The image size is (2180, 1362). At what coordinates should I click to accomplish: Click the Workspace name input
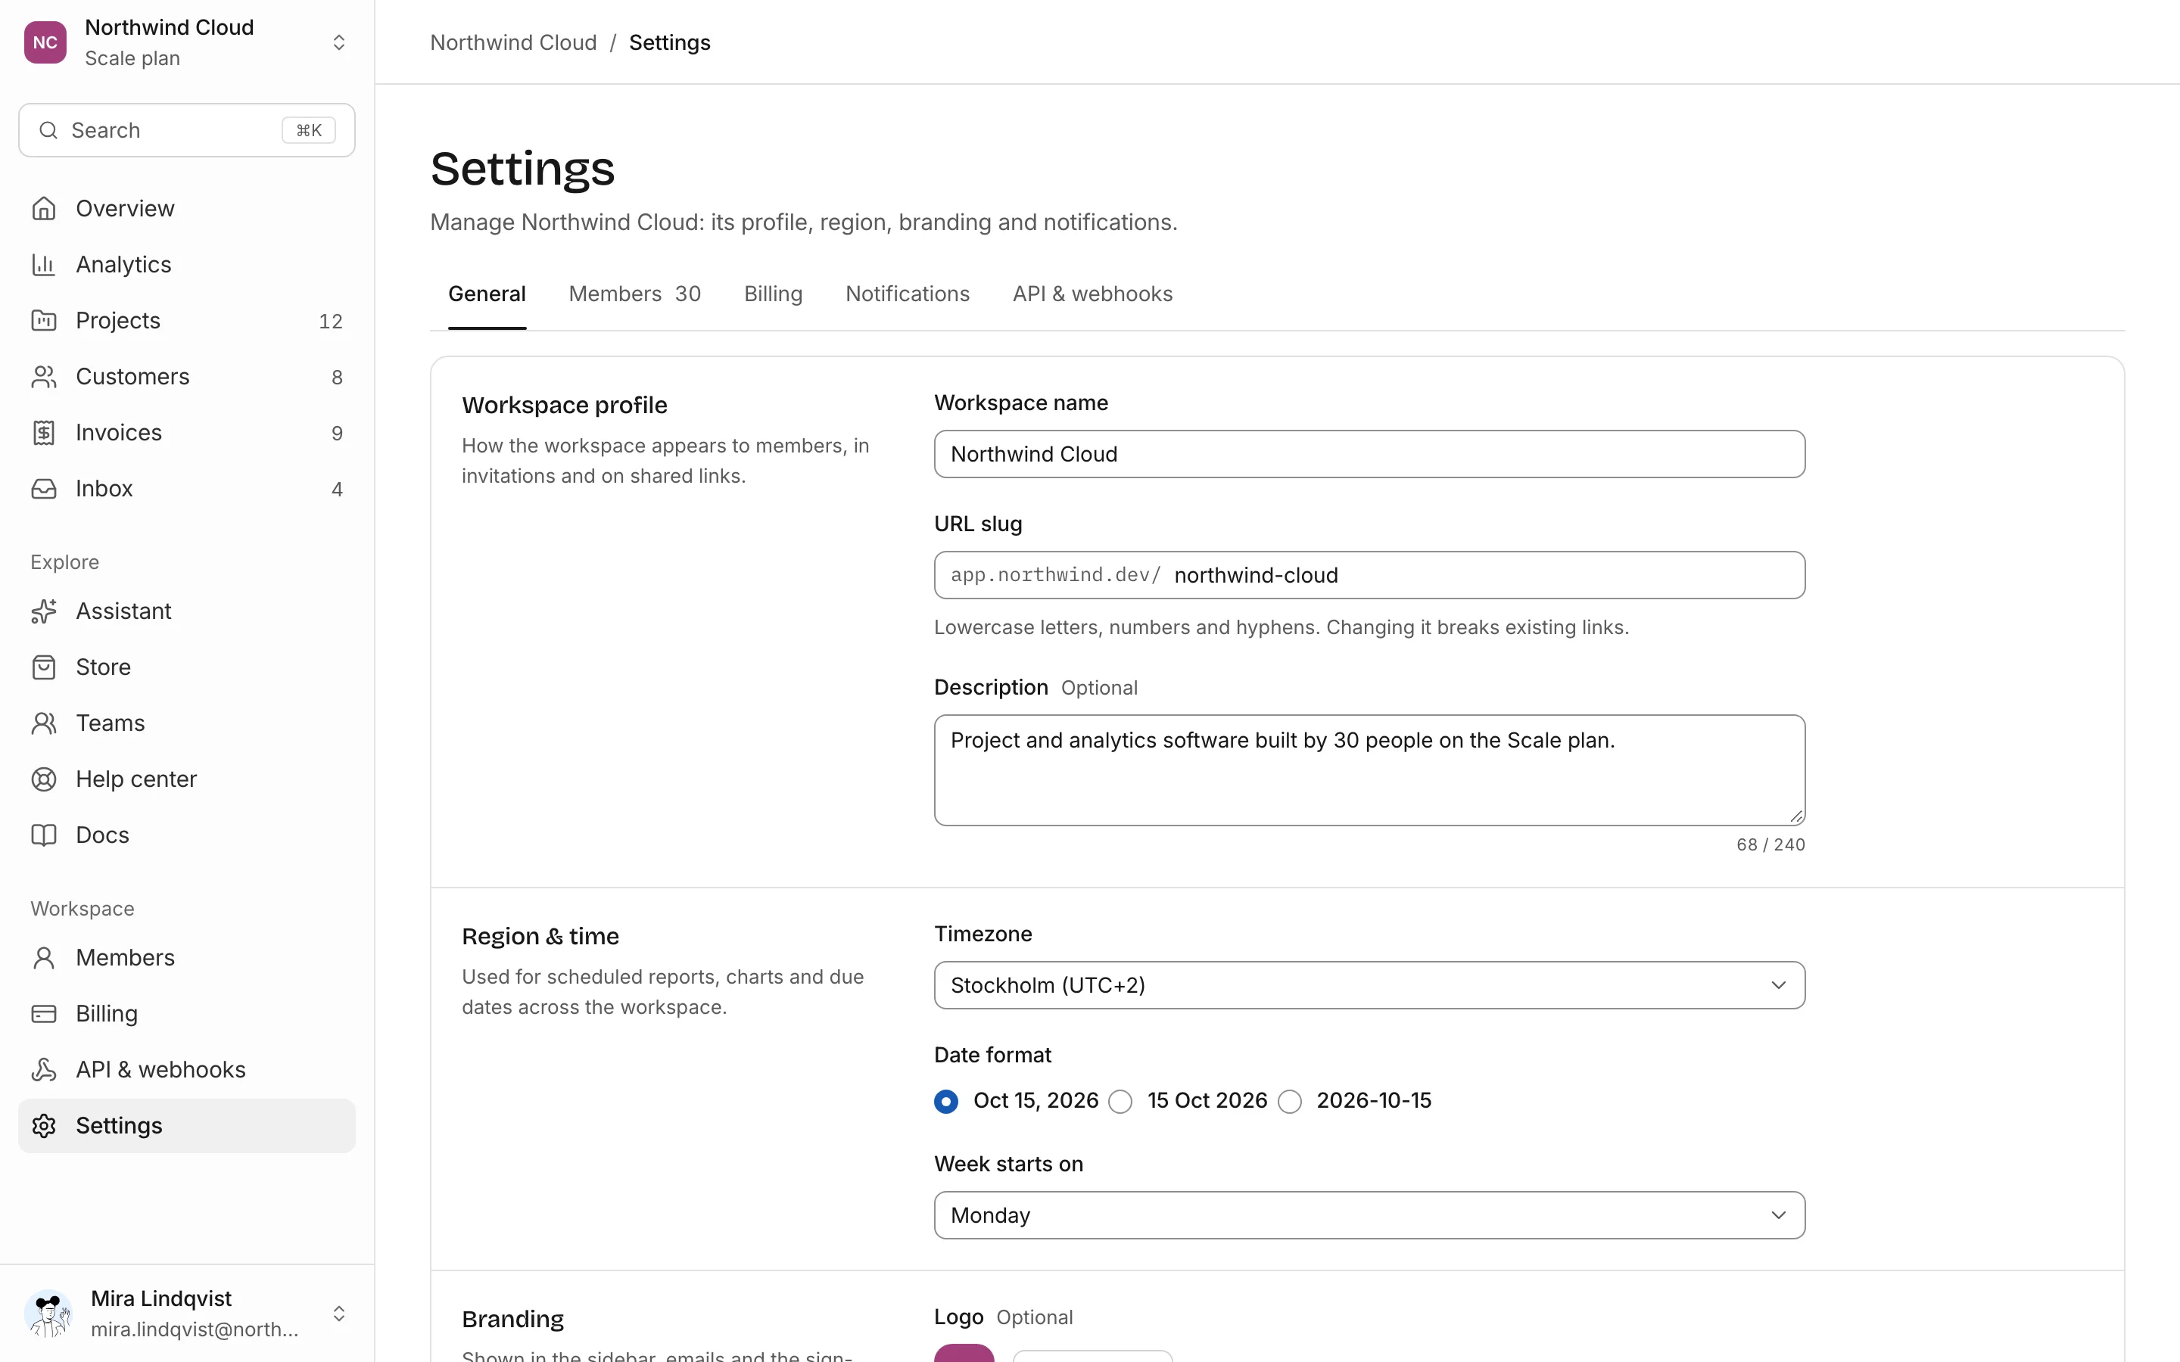click(1369, 454)
